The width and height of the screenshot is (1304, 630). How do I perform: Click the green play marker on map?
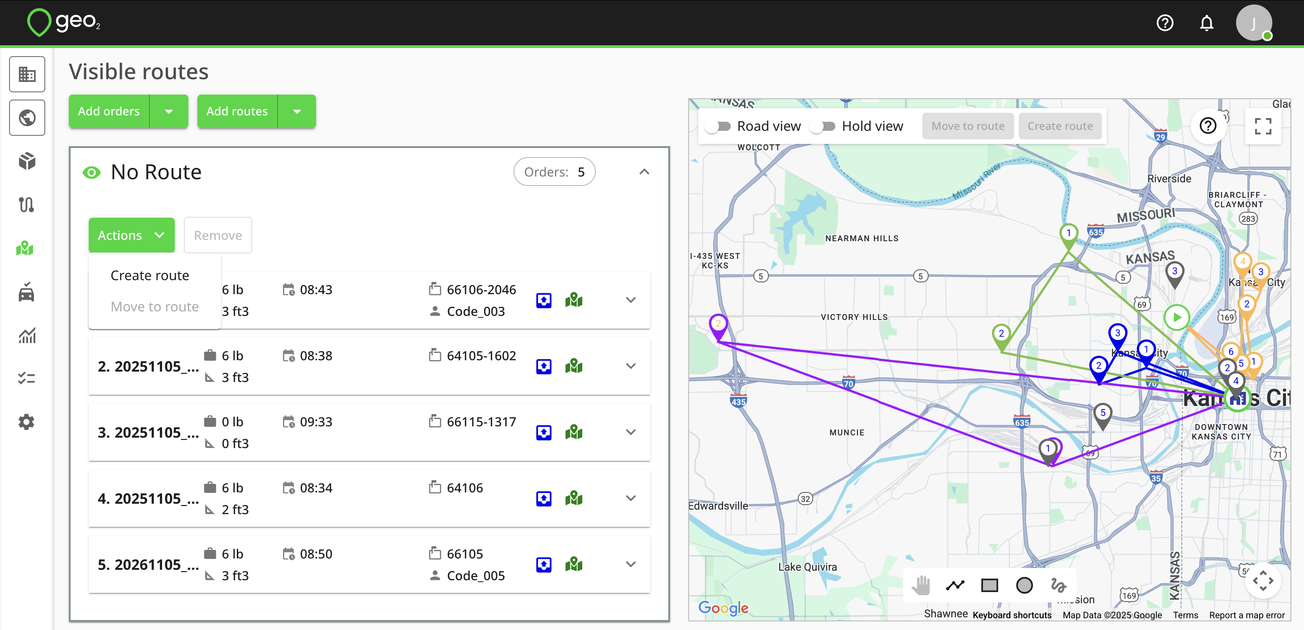(x=1176, y=317)
